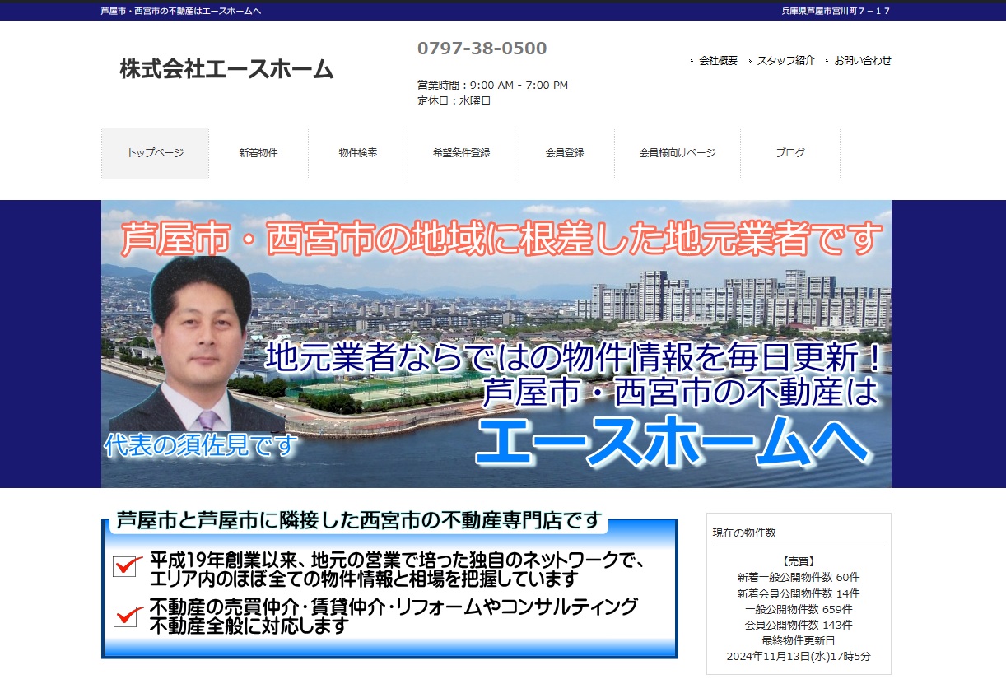Click the 株式会社エースホーム company logo
Viewport: 1006px width, 679px height.
tap(226, 69)
